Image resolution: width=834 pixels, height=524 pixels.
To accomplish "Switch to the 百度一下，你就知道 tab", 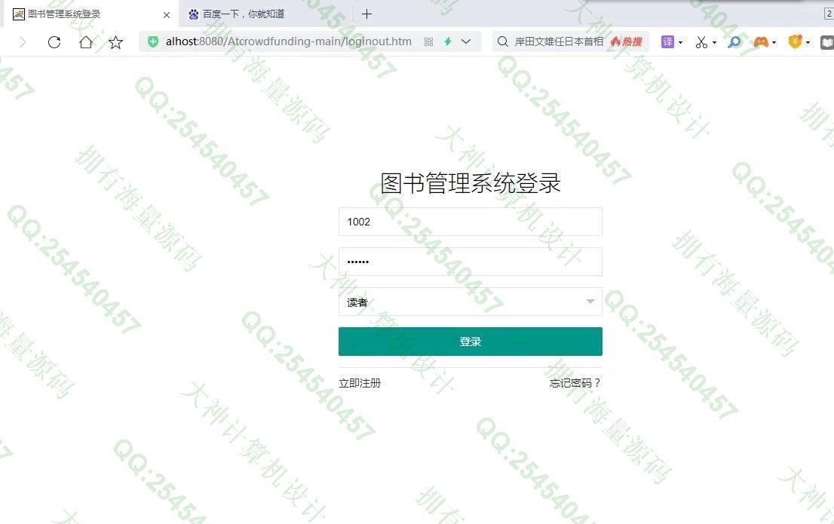I will [266, 14].
